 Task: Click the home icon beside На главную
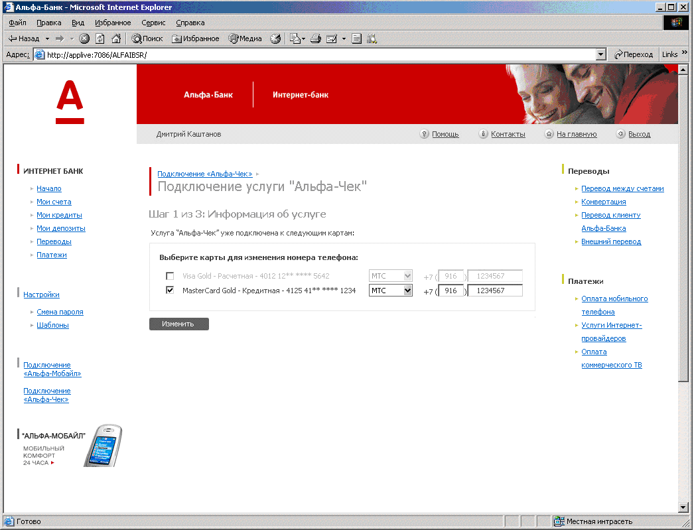tap(549, 134)
